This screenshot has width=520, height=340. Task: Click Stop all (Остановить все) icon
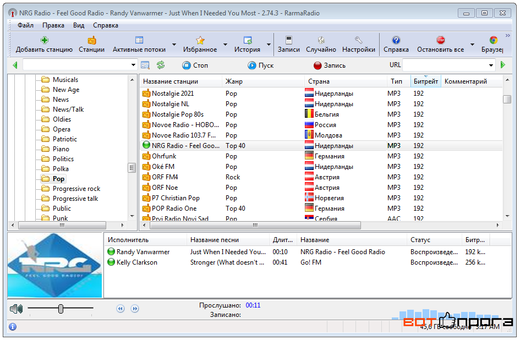[x=440, y=45]
